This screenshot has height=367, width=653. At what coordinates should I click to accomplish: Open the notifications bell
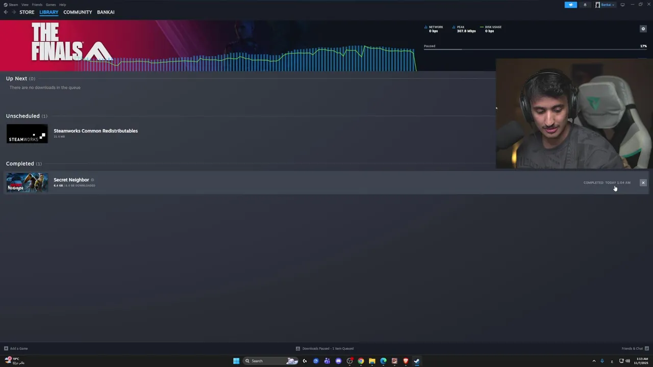pos(585,5)
